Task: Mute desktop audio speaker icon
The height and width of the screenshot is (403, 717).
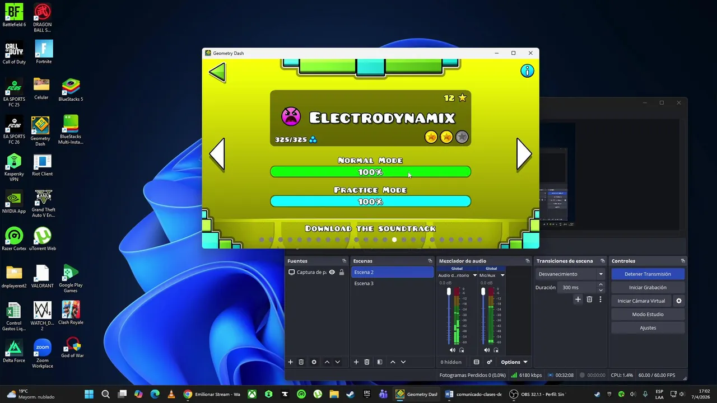Action: tap(453, 350)
